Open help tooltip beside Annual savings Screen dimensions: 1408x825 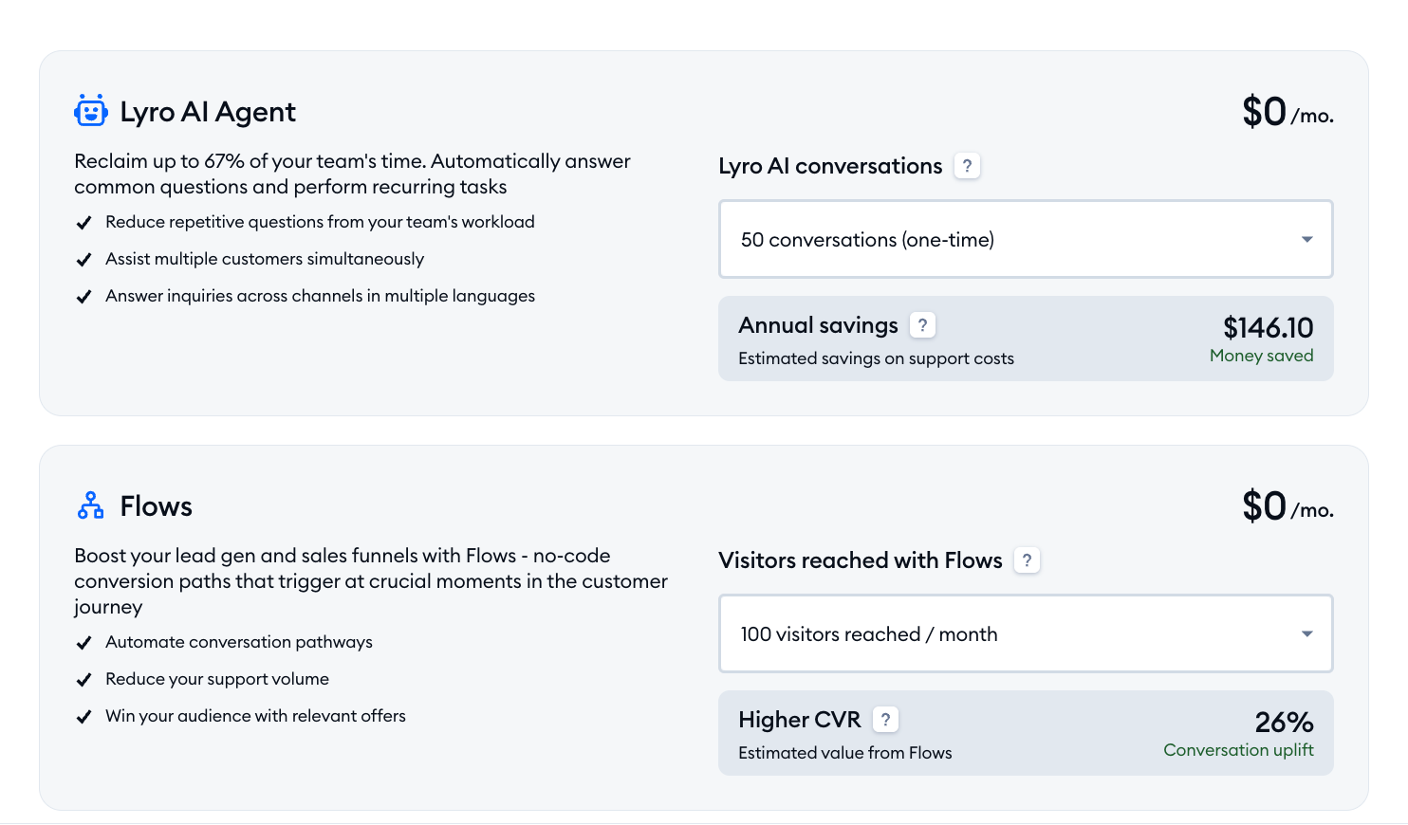point(922,325)
